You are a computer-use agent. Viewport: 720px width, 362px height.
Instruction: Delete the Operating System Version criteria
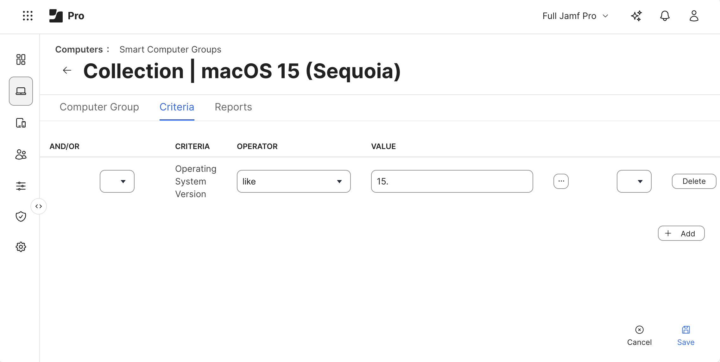tap(694, 181)
